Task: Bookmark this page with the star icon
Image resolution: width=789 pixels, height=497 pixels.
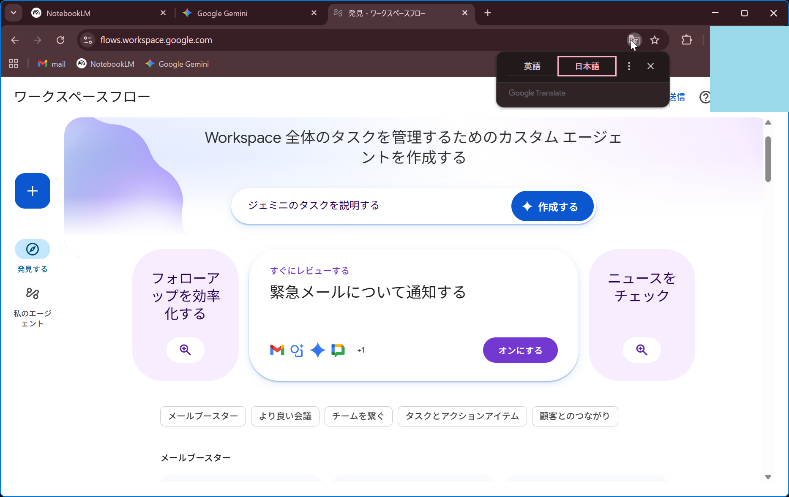Action: [655, 40]
